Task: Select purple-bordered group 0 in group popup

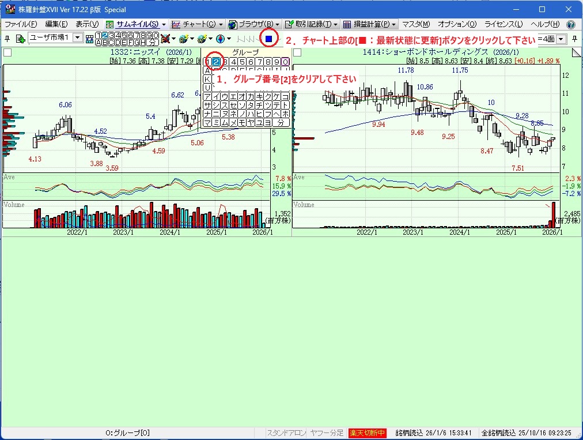Action: tap(285, 62)
